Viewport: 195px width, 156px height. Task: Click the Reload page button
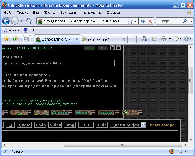click(x=142, y=21)
